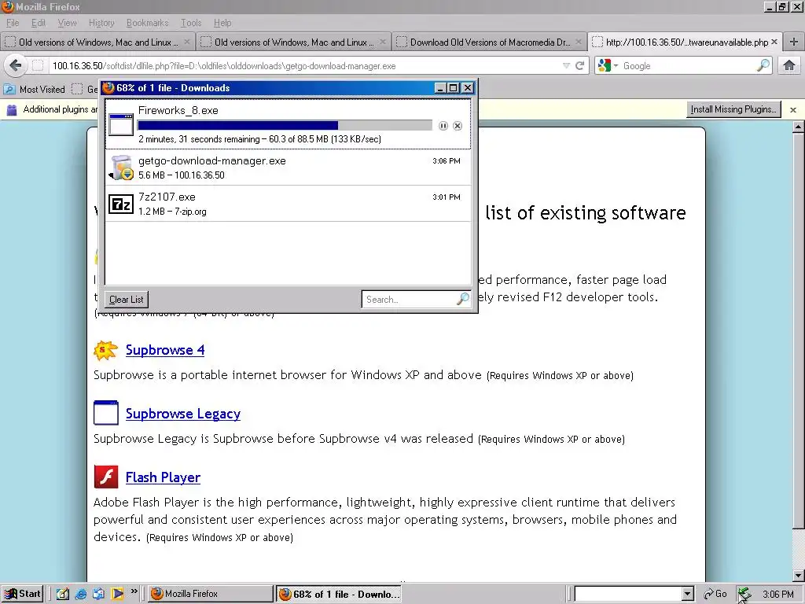Close the twareunavailable.php tab

tap(774, 42)
